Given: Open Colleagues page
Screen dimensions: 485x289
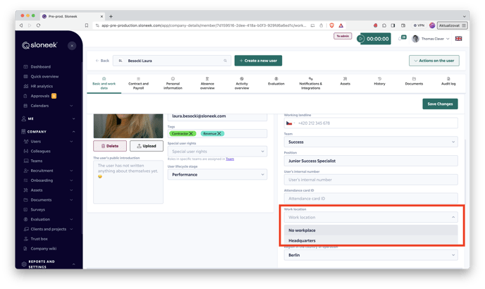Looking at the screenshot, I should pyautogui.click(x=40, y=151).
